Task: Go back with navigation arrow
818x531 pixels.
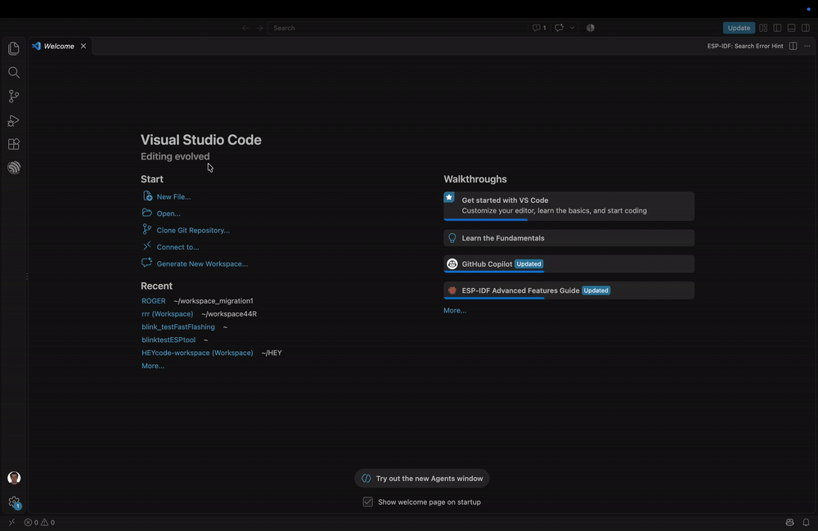Action: click(x=245, y=28)
